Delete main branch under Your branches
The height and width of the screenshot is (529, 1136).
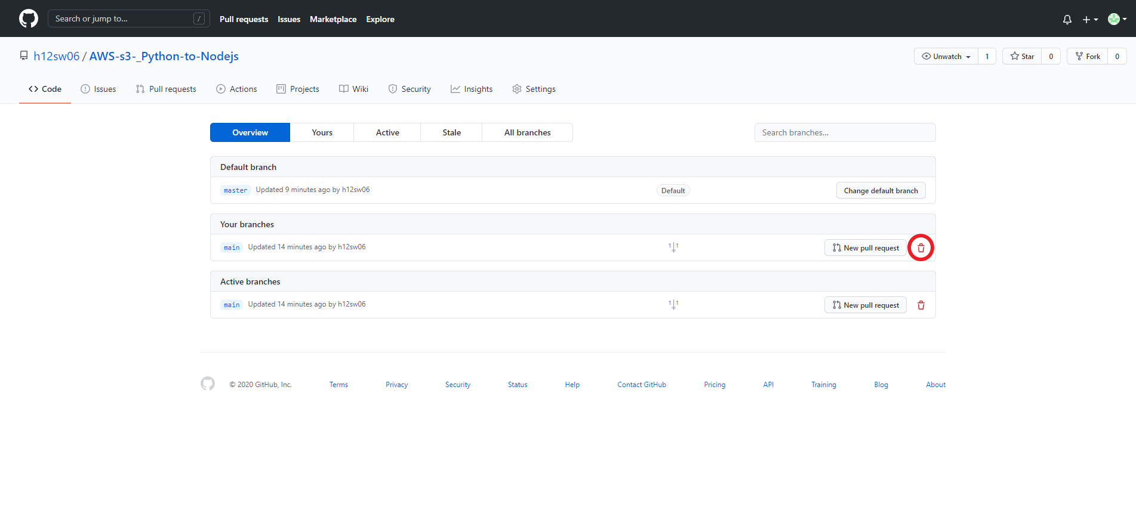pyautogui.click(x=921, y=248)
